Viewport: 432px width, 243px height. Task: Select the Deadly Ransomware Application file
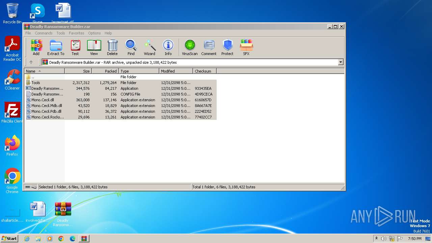120,88
